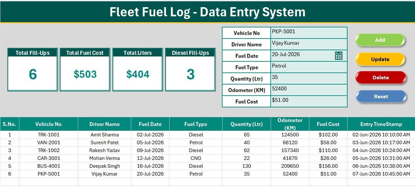Click the Entry TimeStamp column header
The width and height of the screenshot is (415, 187).
click(381, 124)
